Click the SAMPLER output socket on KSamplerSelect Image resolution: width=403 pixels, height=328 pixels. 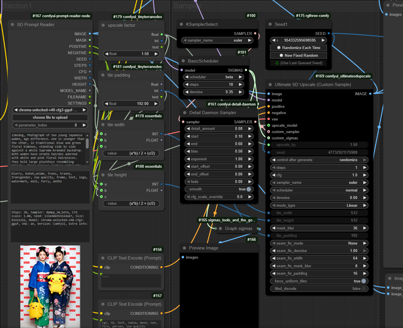(x=255, y=34)
